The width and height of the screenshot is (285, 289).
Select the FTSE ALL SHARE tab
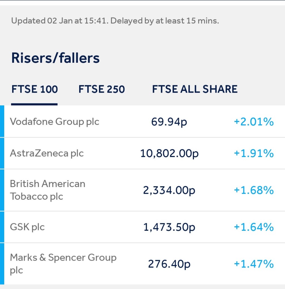coord(195,89)
